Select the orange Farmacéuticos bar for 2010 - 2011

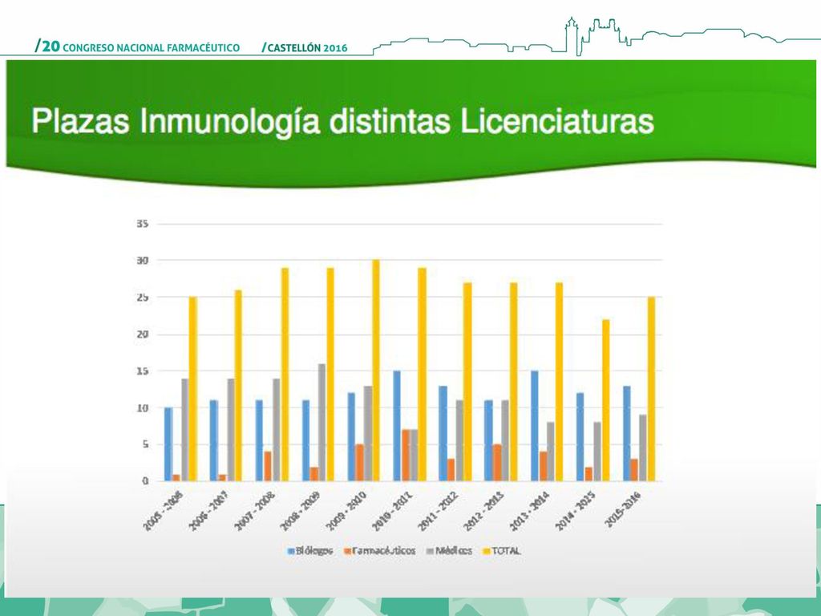406,456
